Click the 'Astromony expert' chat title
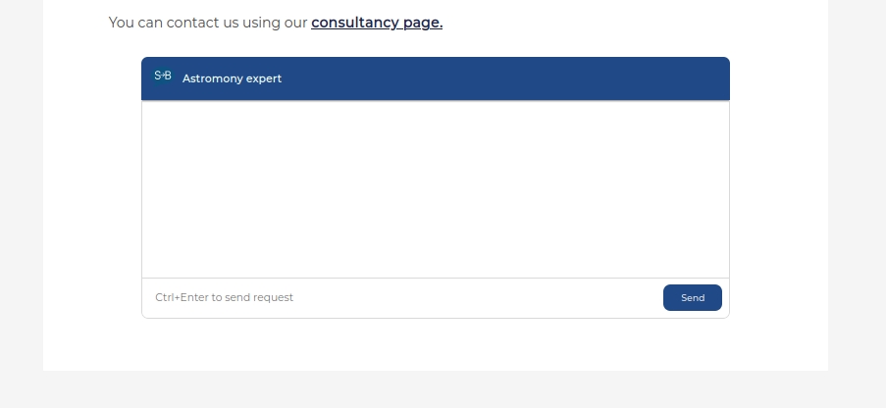 coord(232,78)
